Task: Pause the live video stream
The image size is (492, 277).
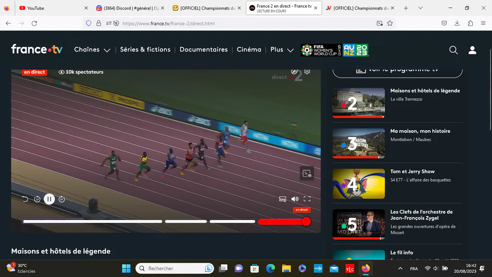Action: point(49,199)
